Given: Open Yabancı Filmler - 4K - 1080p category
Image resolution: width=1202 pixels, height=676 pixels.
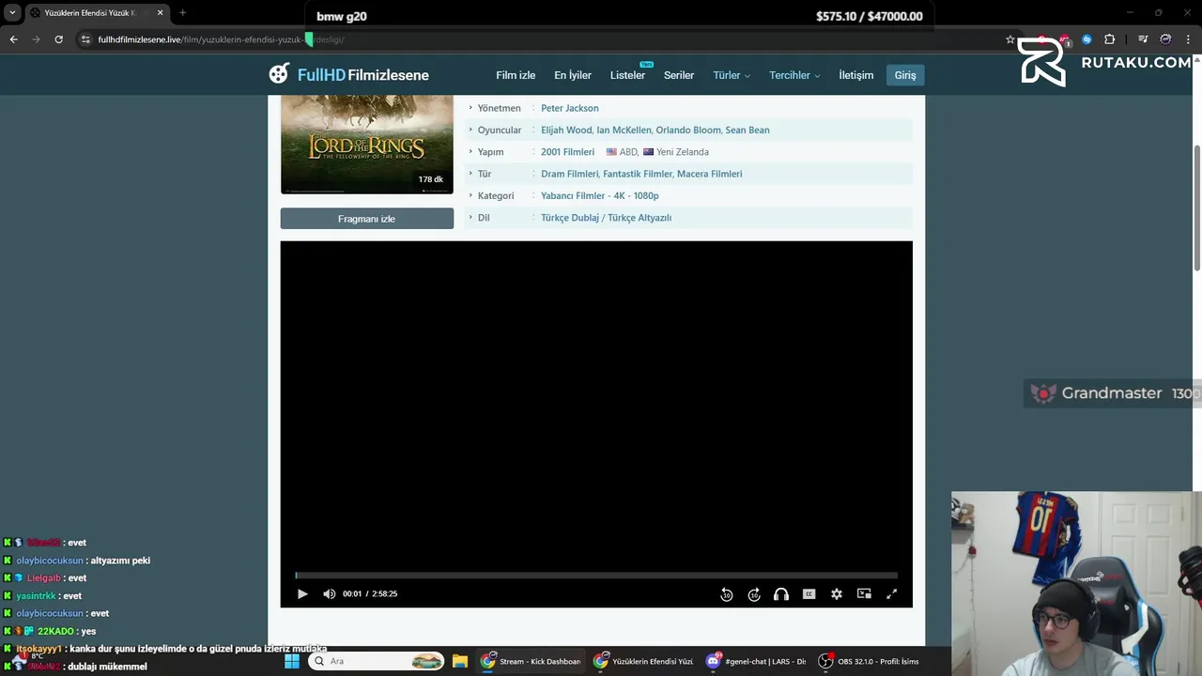Looking at the screenshot, I should click(600, 195).
